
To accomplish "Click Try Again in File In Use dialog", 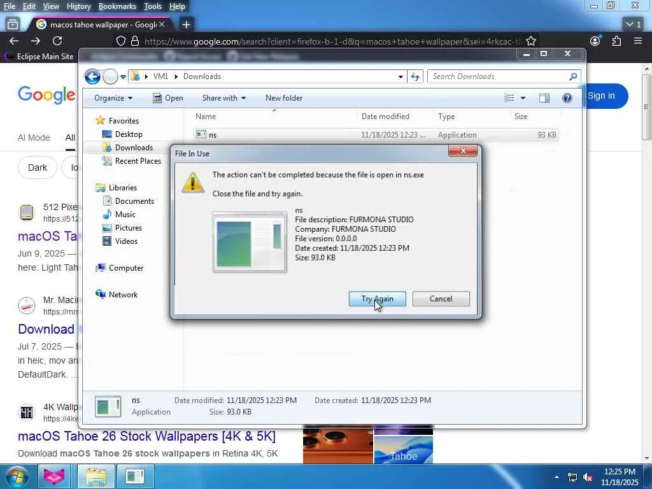I will [x=377, y=299].
